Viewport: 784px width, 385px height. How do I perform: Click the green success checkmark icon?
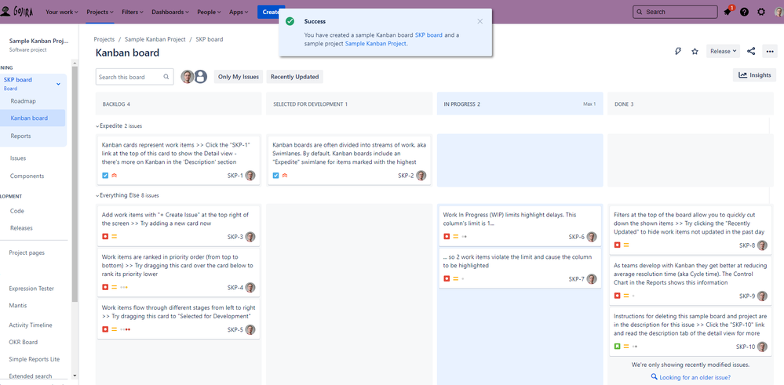(x=290, y=21)
